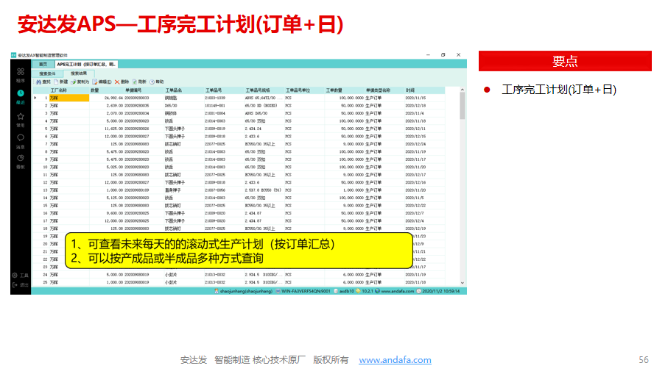Click 复制为 (Copy as) in toolbar

coord(79,82)
